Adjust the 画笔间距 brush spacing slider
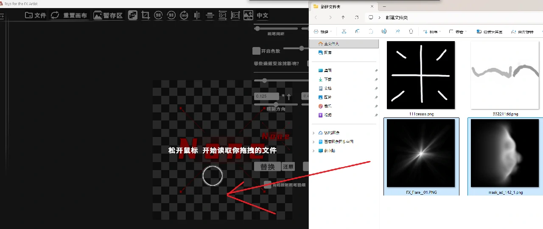 [x=258, y=28]
